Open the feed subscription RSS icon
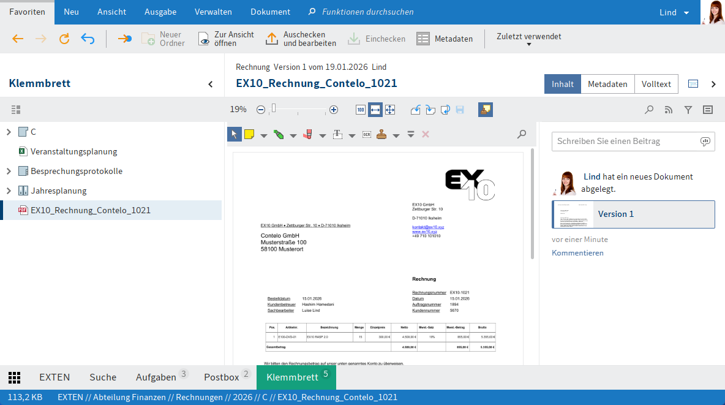Screen dimensions: 725x405 [x=669, y=110]
